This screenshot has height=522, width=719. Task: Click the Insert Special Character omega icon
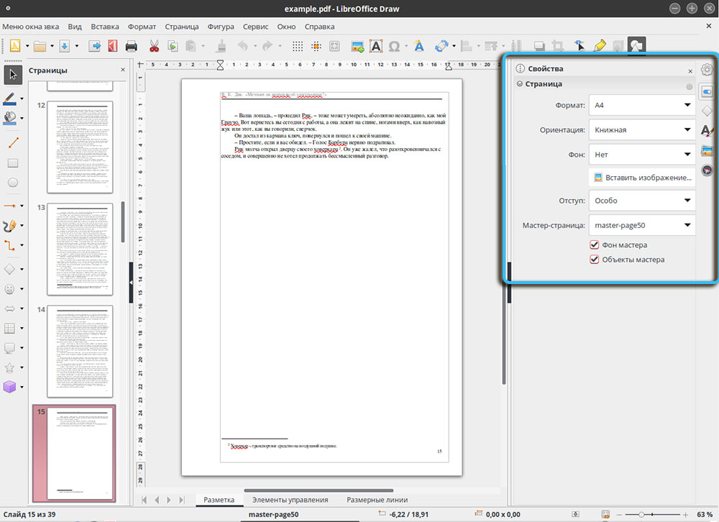pyautogui.click(x=394, y=47)
